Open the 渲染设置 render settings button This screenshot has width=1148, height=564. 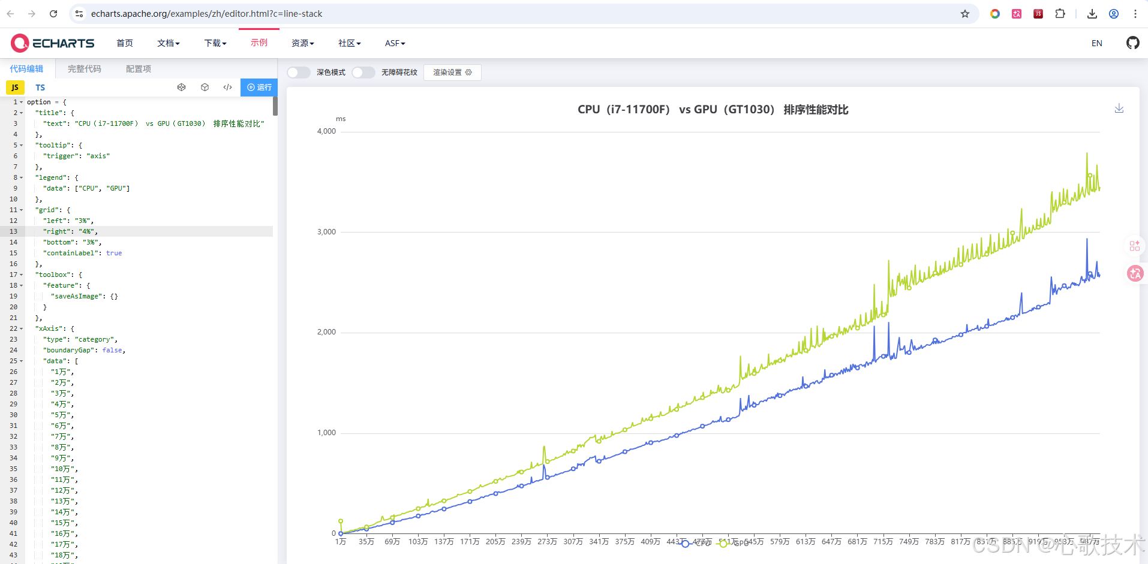click(452, 73)
